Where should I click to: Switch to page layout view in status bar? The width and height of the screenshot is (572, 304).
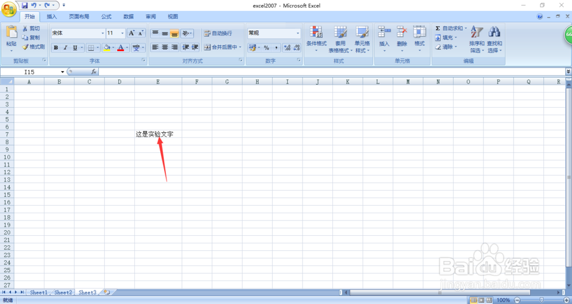tap(481, 300)
